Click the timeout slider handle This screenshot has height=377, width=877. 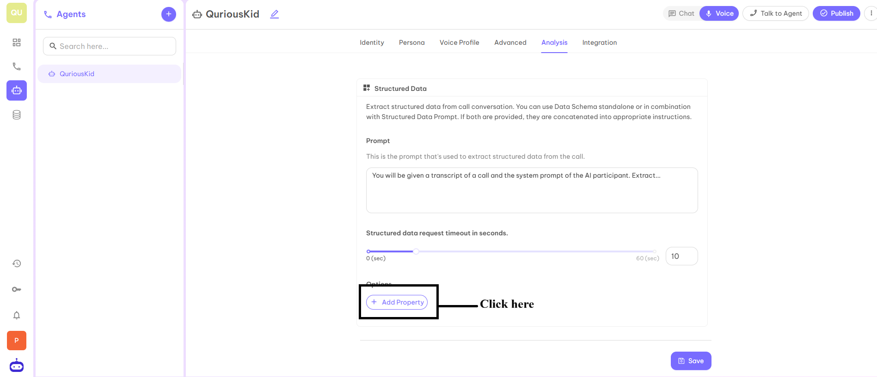(x=416, y=251)
